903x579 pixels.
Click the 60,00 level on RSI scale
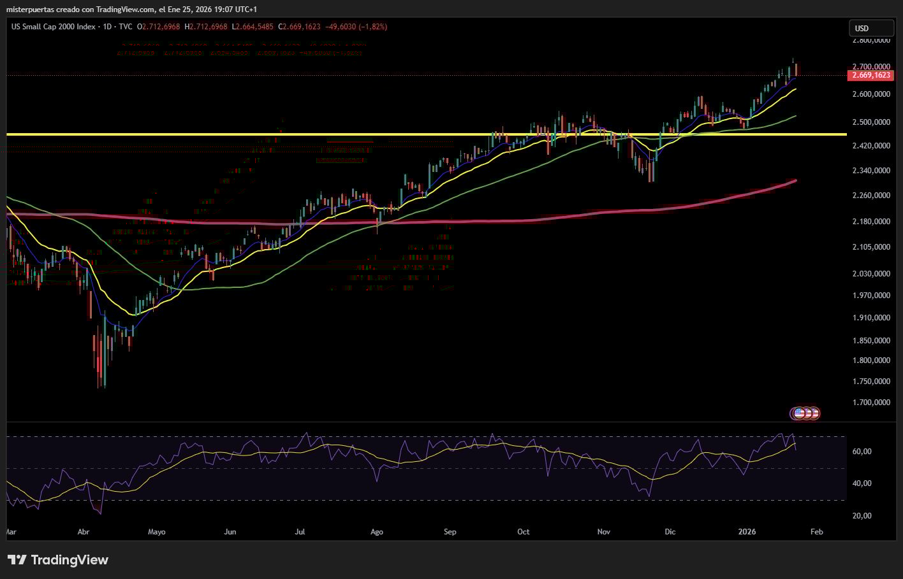[862, 452]
